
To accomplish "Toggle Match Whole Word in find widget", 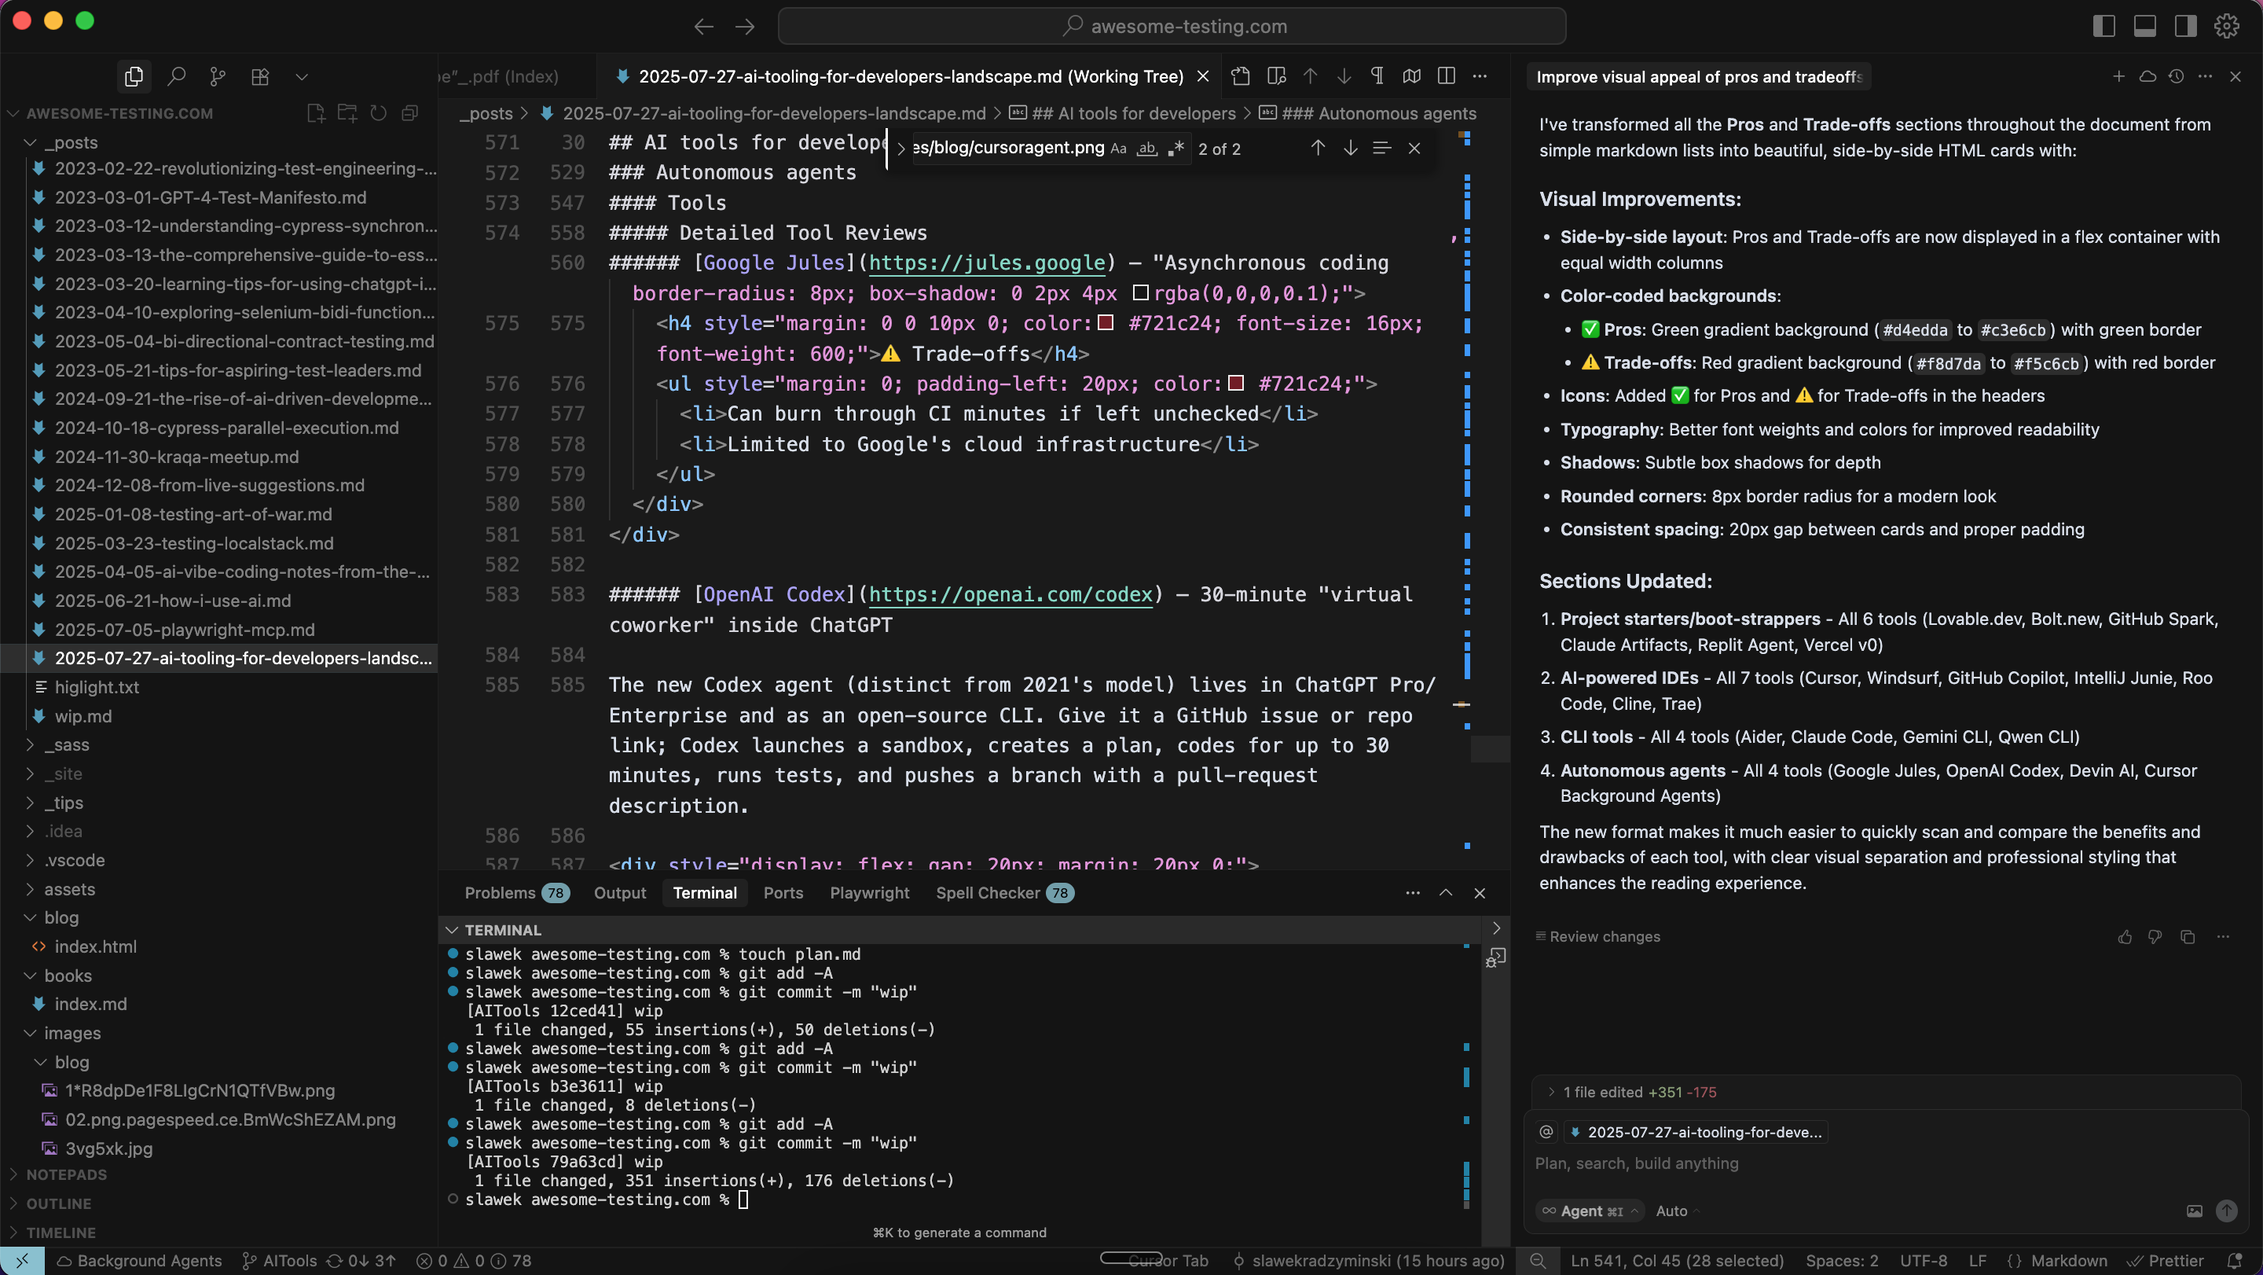I will pyautogui.click(x=1146, y=149).
